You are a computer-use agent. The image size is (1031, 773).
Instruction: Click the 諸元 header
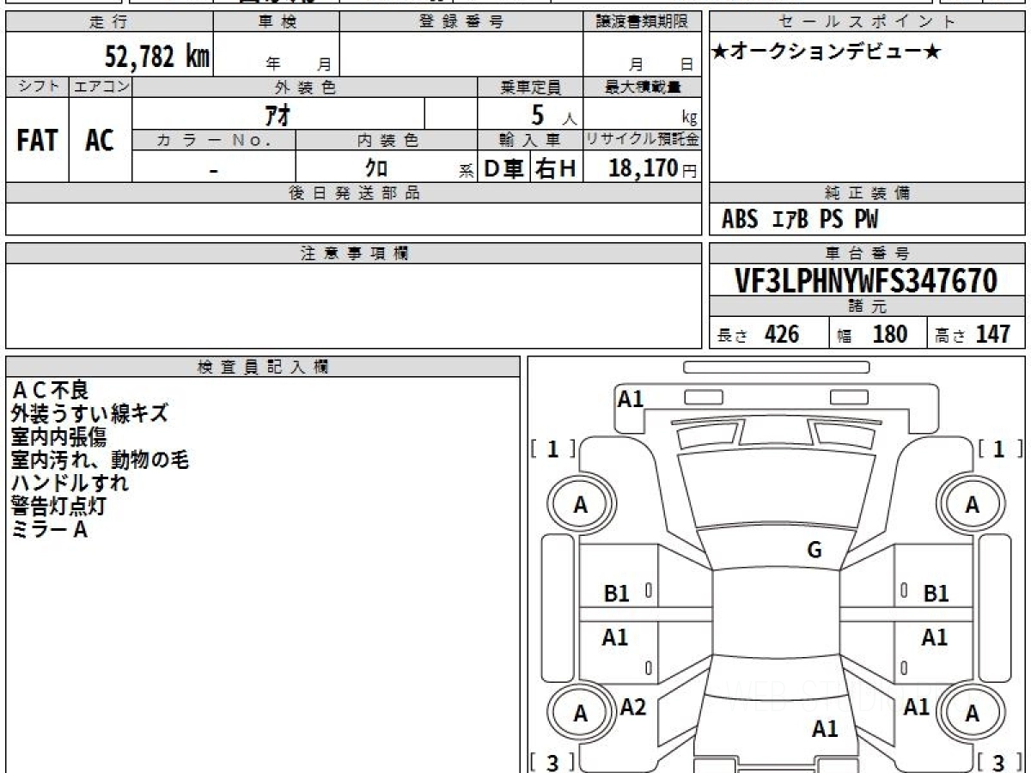[867, 307]
